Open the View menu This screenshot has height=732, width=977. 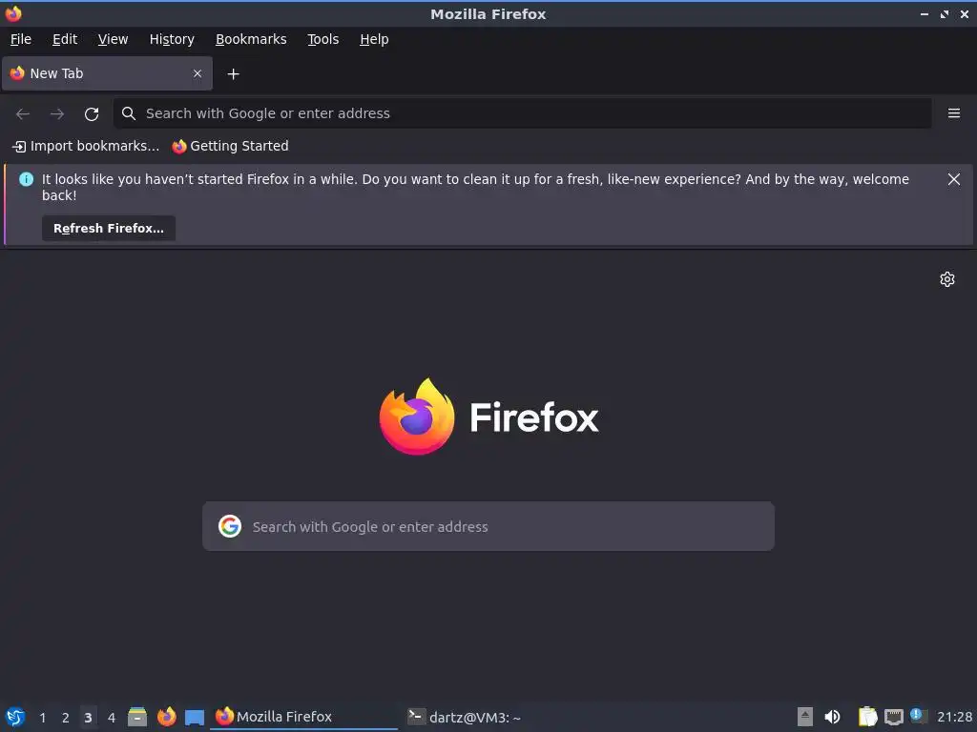click(113, 39)
